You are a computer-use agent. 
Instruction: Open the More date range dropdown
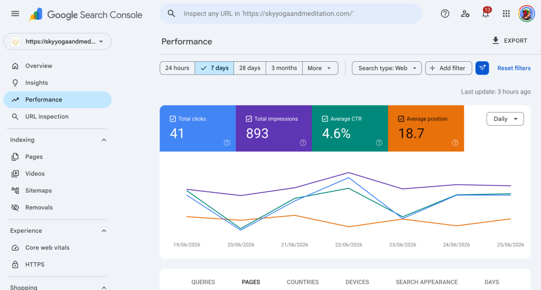(320, 68)
